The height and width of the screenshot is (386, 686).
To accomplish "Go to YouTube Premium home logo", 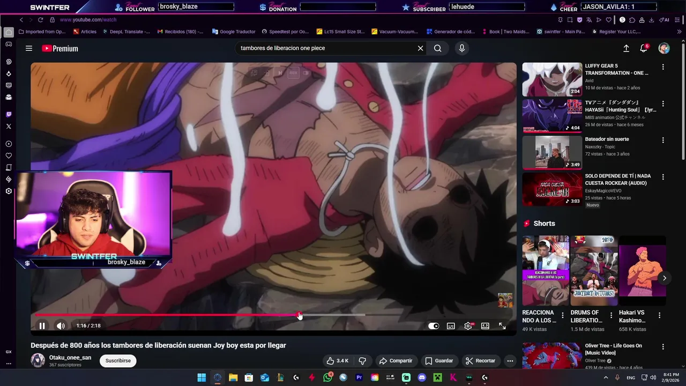I will tap(60, 48).
